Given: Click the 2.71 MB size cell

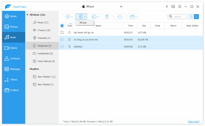Looking at the screenshot, I should click(x=142, y=47).
